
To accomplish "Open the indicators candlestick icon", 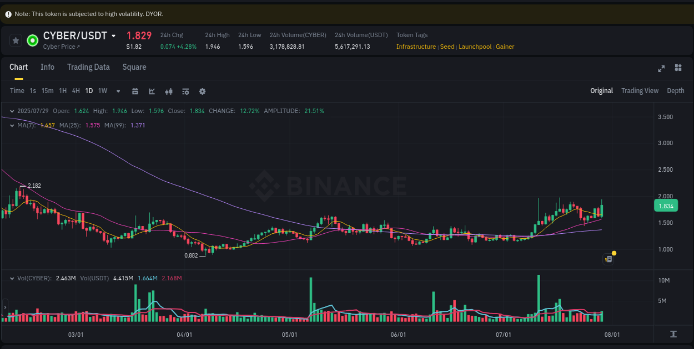I will pos(169,91).
